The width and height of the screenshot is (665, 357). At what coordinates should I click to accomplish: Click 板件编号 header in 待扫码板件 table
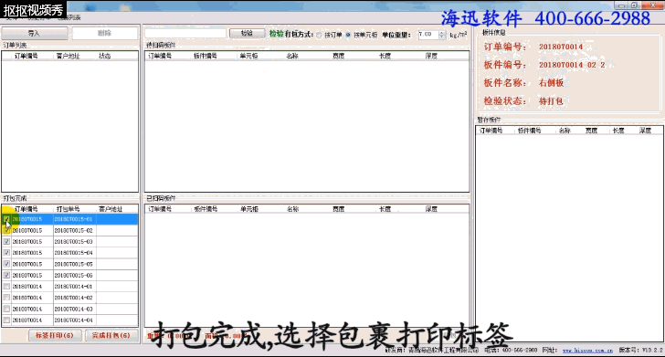click(x=206, y=56)
